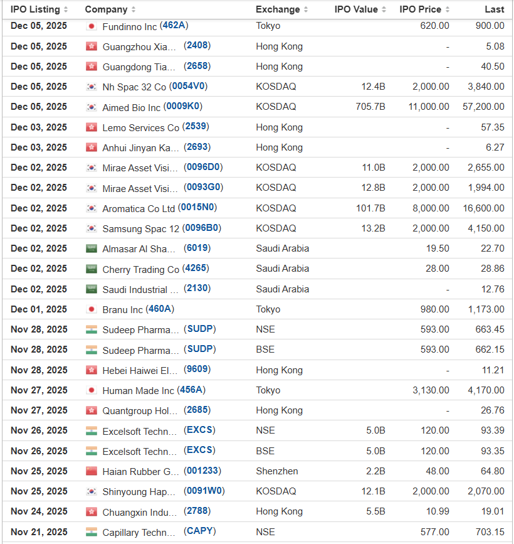This screenshot has width=514, height=544.
Task: Open Nh Spac 32 Co link
Action: click(134, 87)
